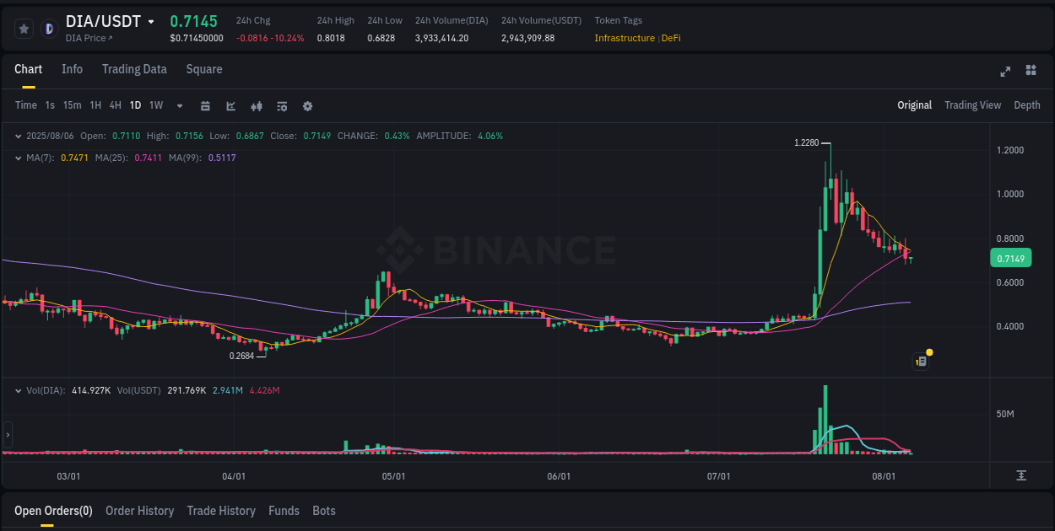Switch to the Trading Data tab
This screenshot has width=1055, height=531.
click(134, 69)
